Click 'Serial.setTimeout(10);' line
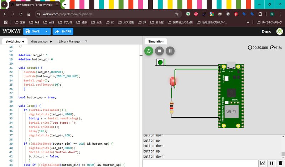 [42, 85]
